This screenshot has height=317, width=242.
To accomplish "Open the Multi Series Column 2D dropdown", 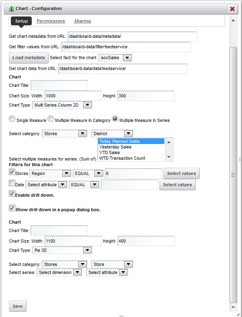I will (x=62, y=105).
